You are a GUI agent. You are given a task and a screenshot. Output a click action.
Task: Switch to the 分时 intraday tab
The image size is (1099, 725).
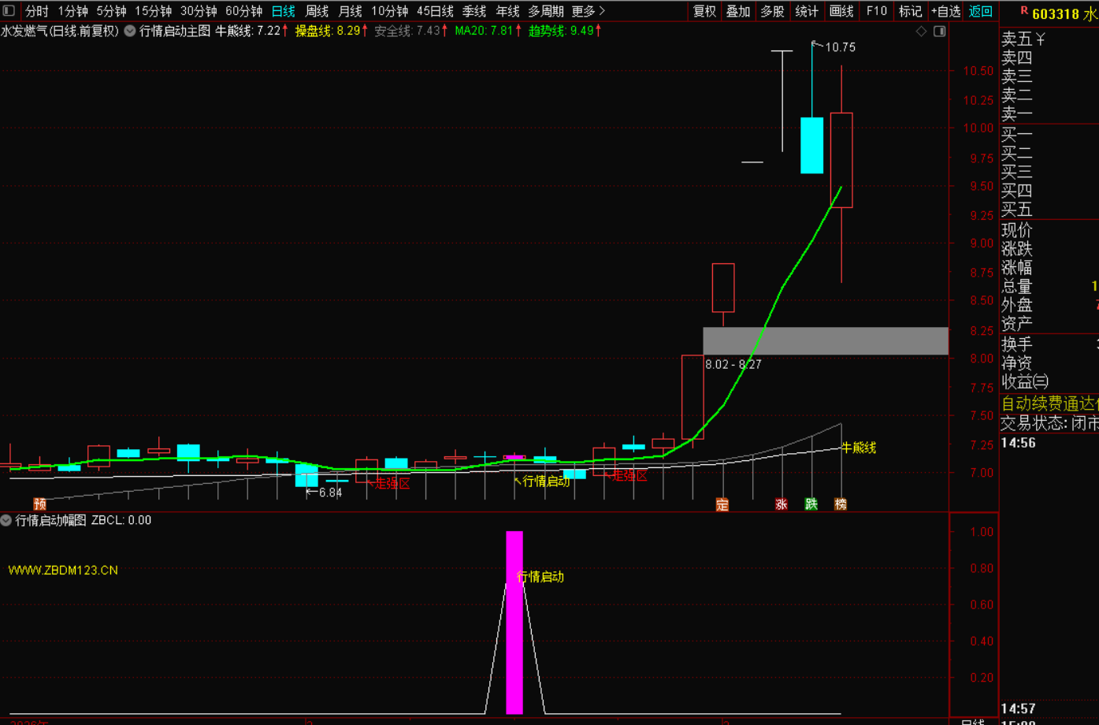[x=37, y=11]
